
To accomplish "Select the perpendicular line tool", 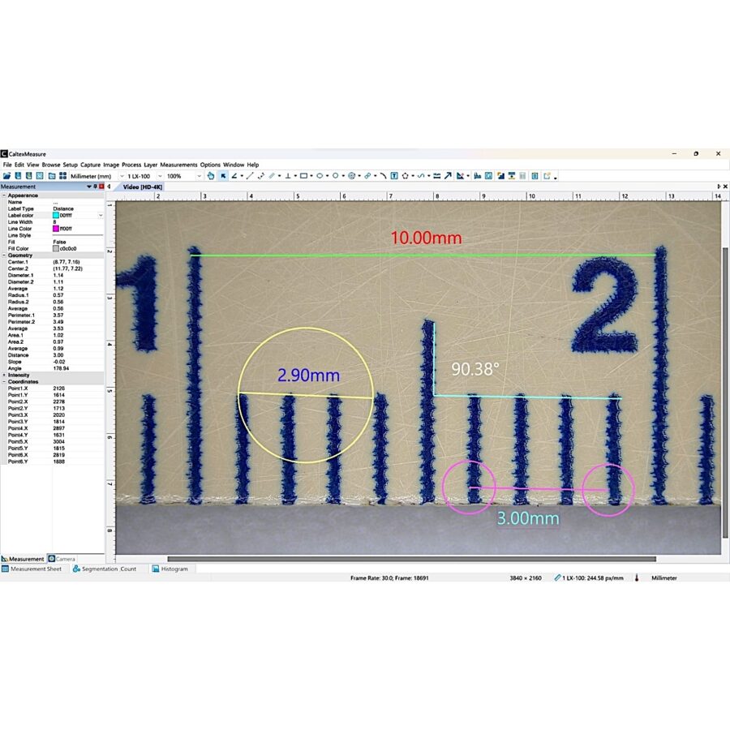I will tap(288, 176).
